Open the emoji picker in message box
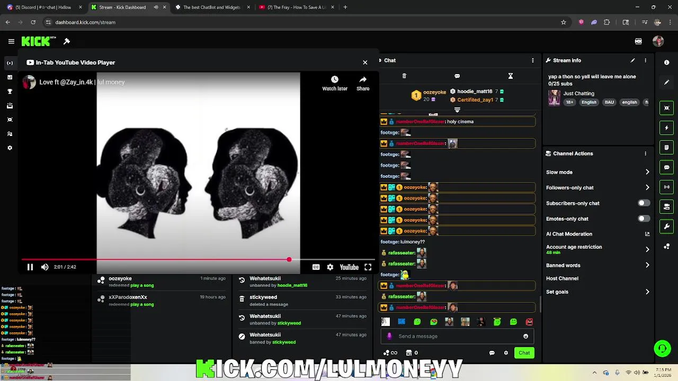 click(525, 336)
